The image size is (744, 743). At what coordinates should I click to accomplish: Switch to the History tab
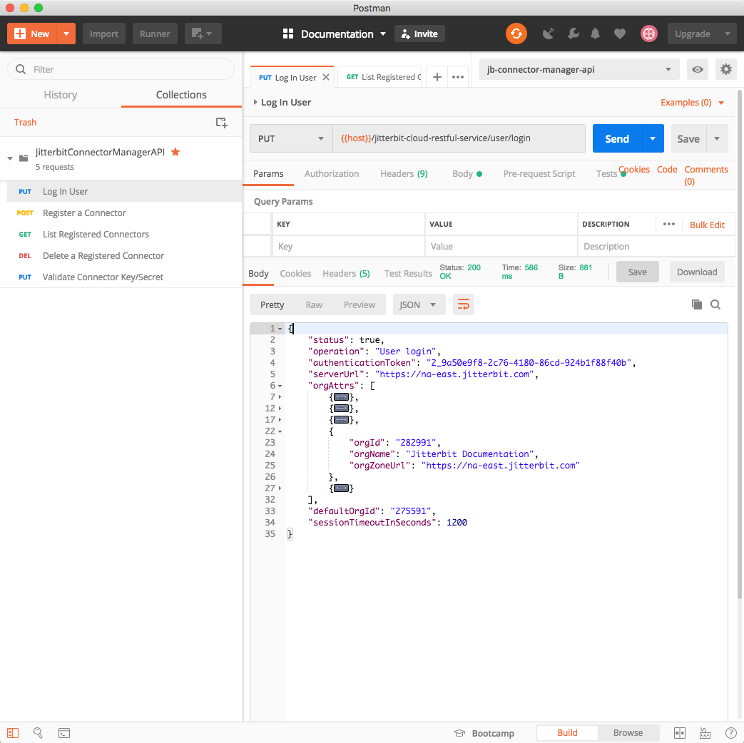coord(61,95)
